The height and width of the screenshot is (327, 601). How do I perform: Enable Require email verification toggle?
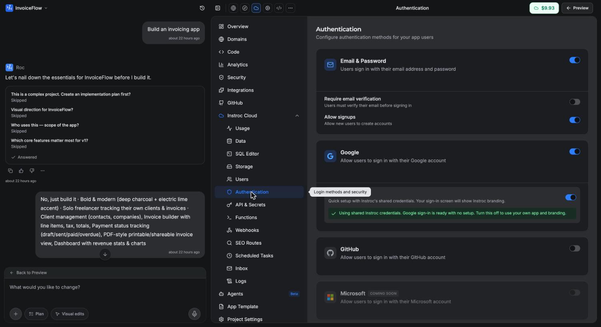point(575,102)
